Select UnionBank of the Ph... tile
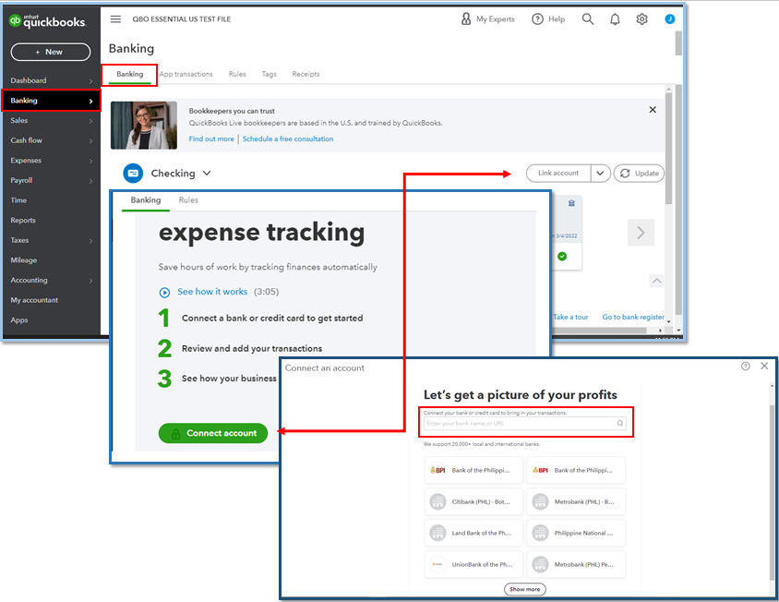 pos(473,564)
